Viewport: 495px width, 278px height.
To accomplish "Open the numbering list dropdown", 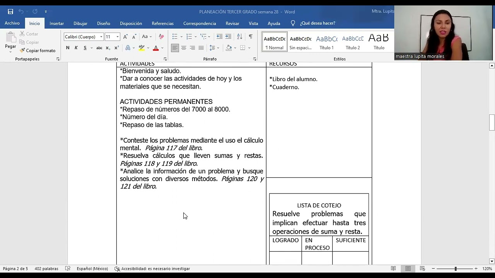I will click(196, 37).
